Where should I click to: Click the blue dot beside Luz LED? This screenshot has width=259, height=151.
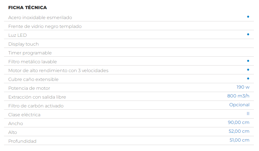coord(248,34)
